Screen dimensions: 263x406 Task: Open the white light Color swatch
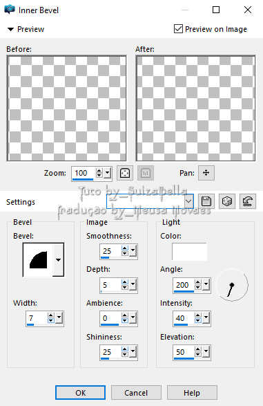tap(189, 252)
